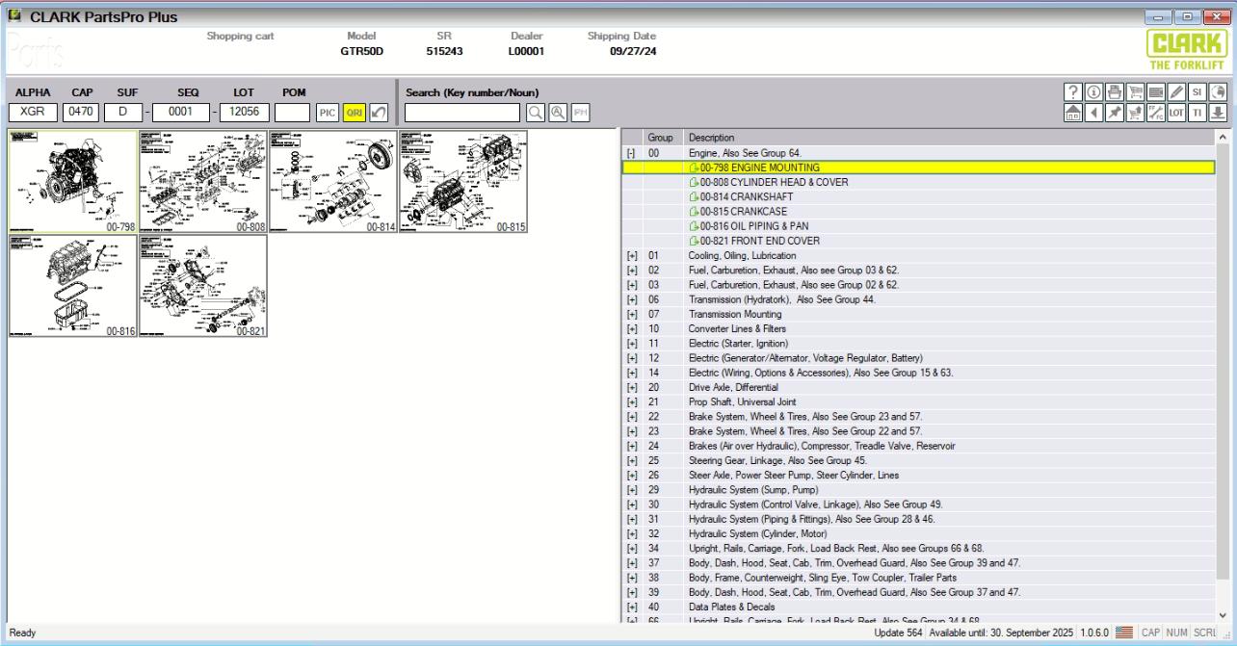This screenshot has width=1237, height=646.
Task: Open the Help icon with question mark
Action: 1073,91
